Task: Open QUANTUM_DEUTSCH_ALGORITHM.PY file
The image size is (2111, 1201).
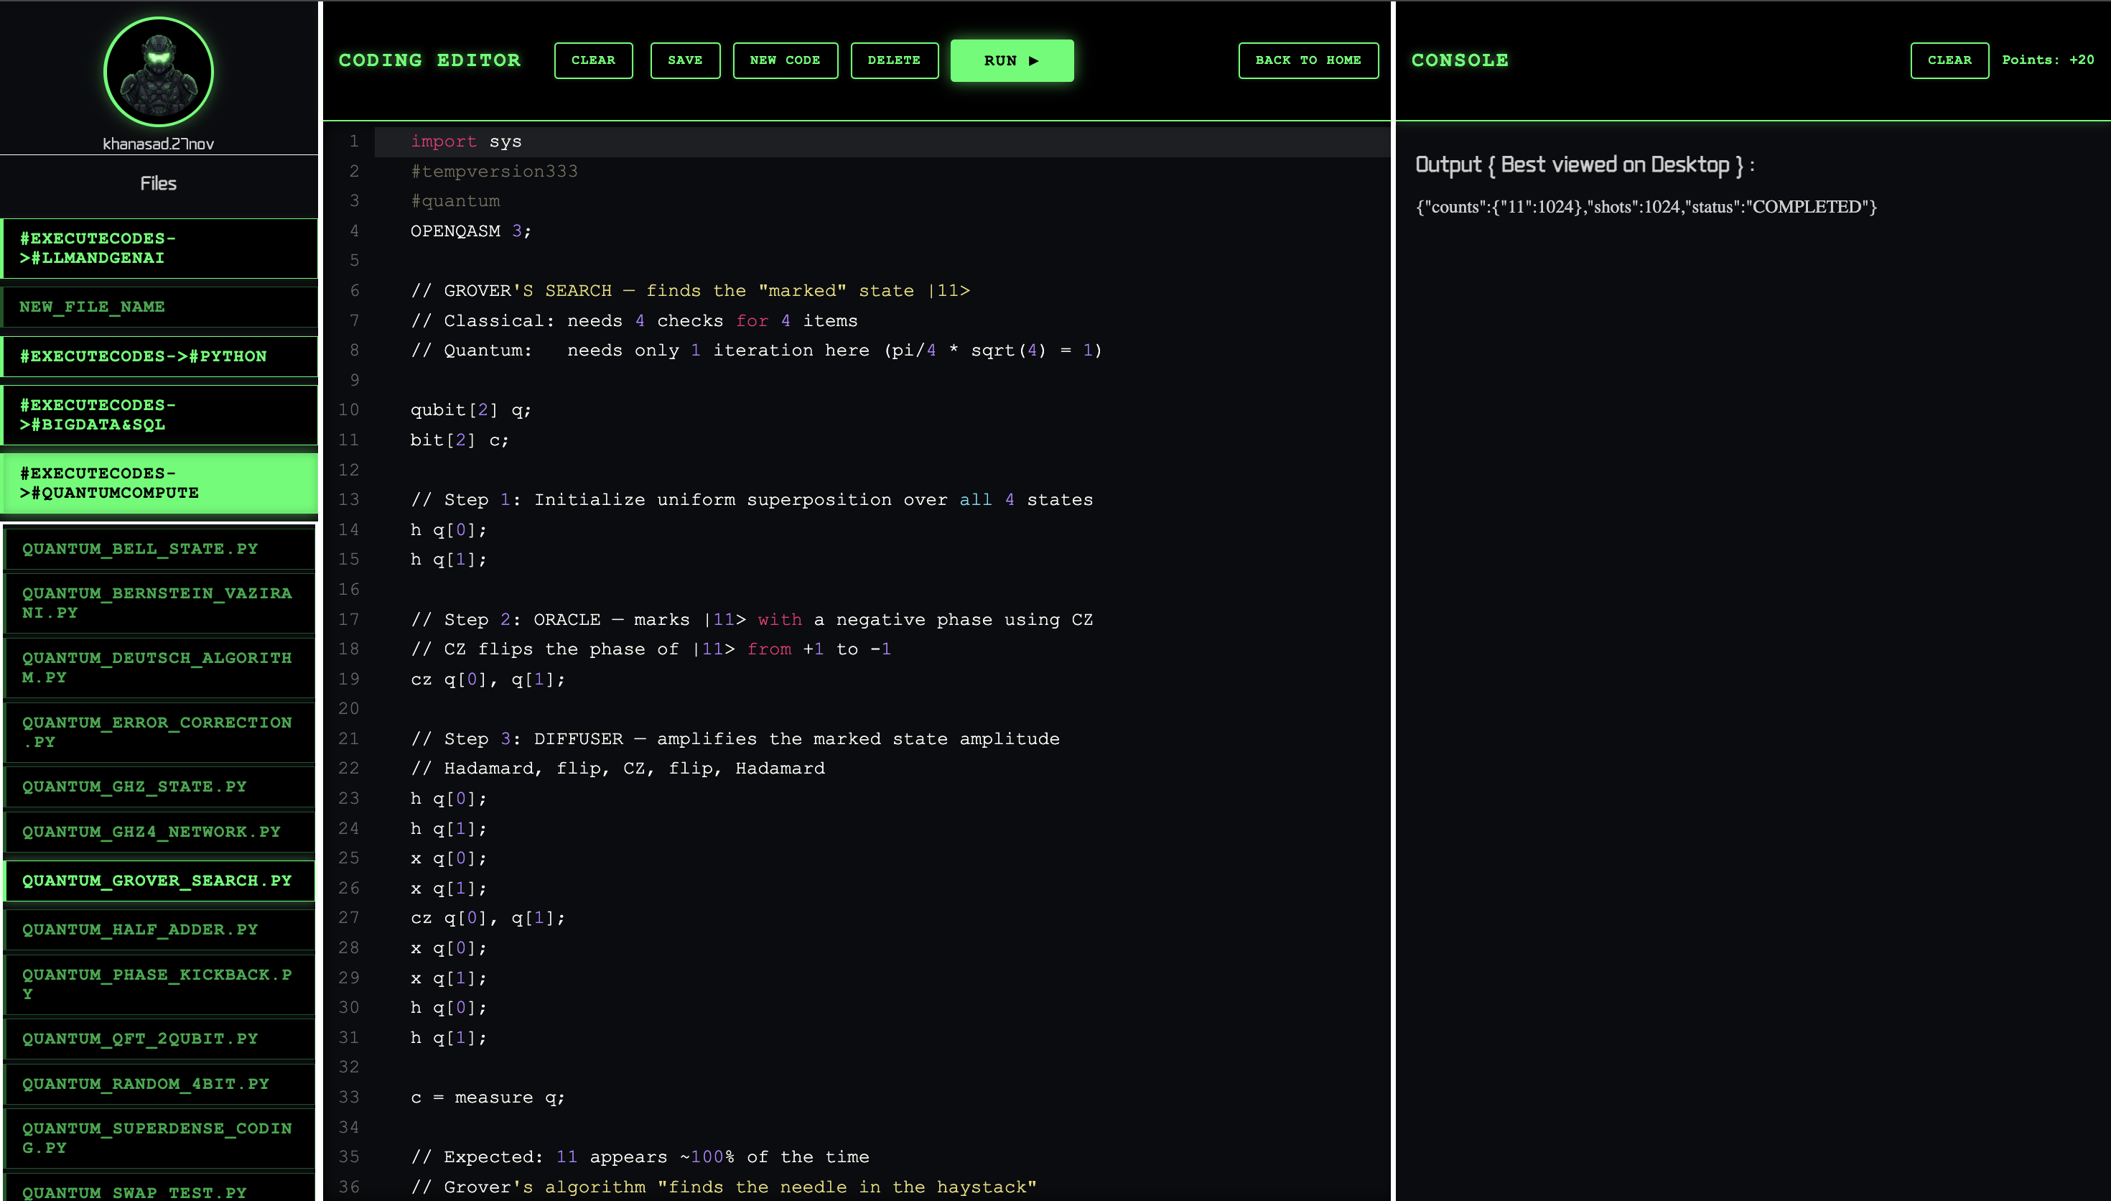Action: coord(160,667)
